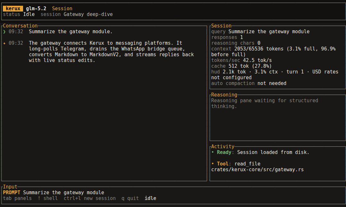Click the Reasoning panel title
Screen dimensions: 346x207
point(224,95)
